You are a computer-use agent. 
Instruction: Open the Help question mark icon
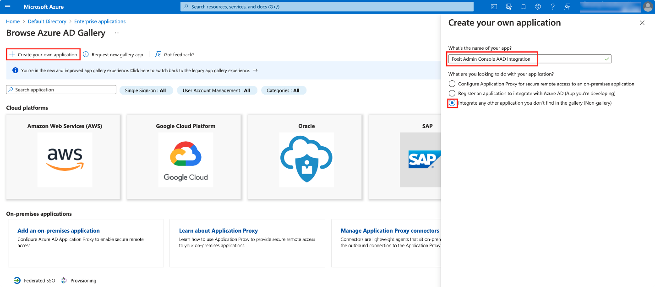click(x=552, y=6)
